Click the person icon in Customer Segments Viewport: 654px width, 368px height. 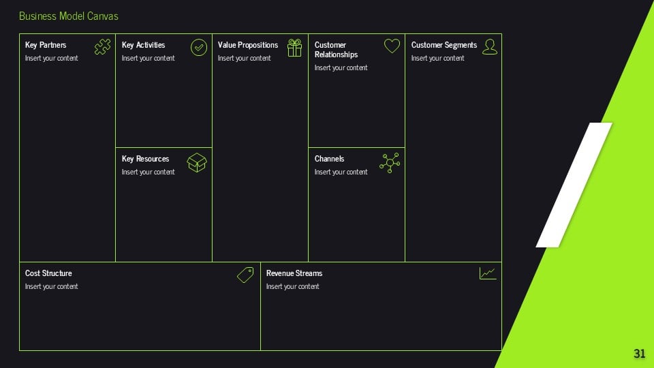tap(489, 46)
